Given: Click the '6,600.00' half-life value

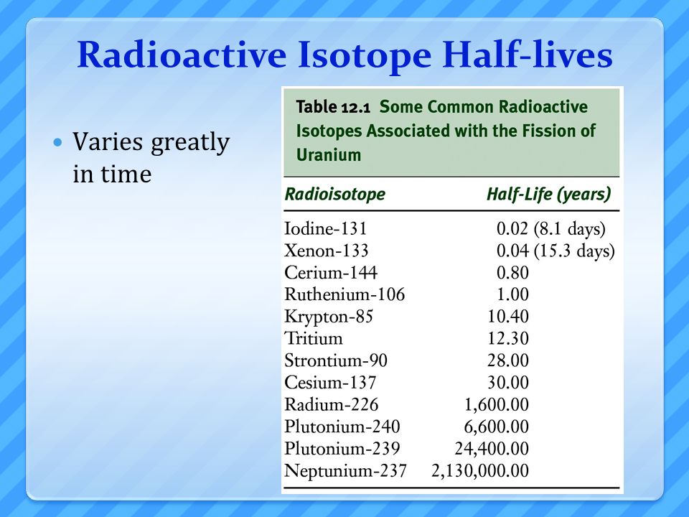Looking at the screenshot, I should coord(497,427).
